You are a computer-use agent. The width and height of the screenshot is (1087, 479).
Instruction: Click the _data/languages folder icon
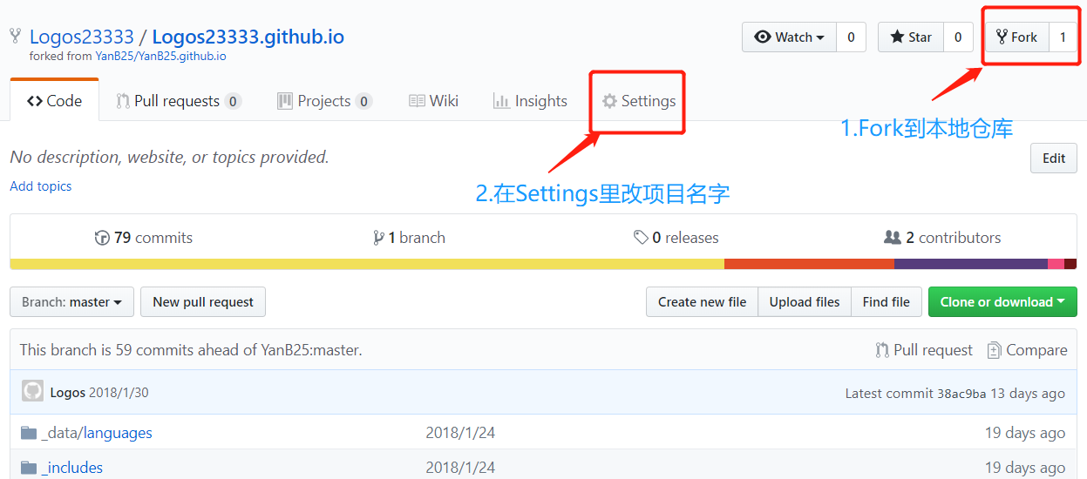coord(29,433)
